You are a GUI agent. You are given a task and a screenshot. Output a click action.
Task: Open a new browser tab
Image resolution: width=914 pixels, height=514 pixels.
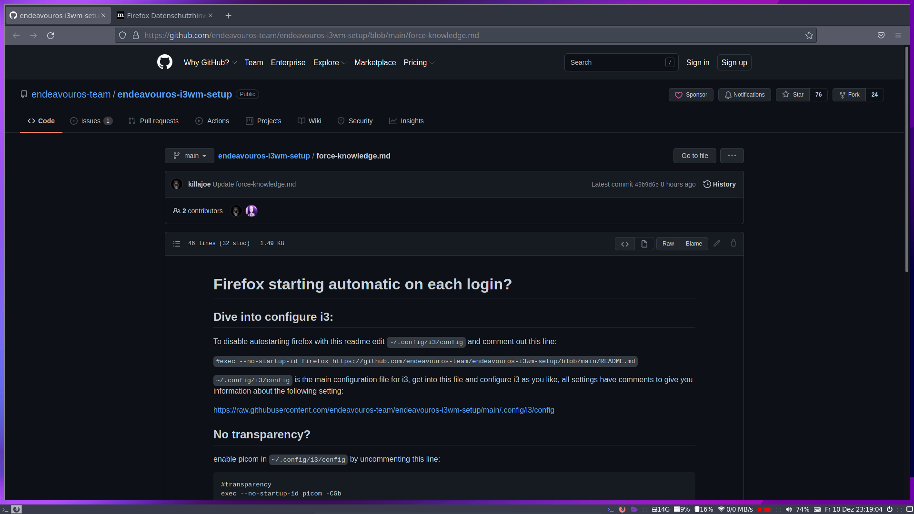coord(229,16)
